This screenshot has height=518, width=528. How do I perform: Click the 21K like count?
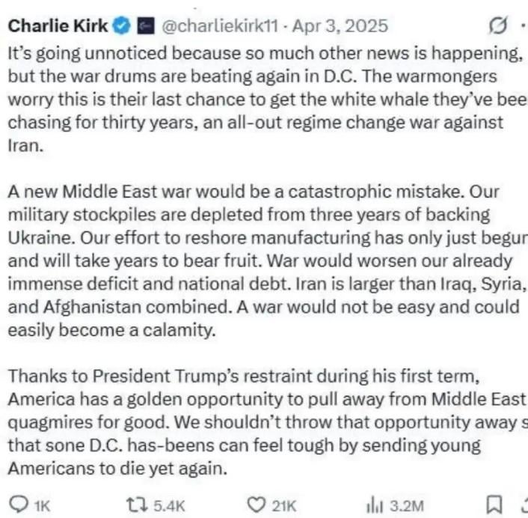(283, 505)
